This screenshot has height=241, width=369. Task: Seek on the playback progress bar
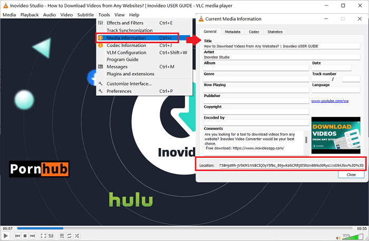pyautogui.click(x=184, y=228)
